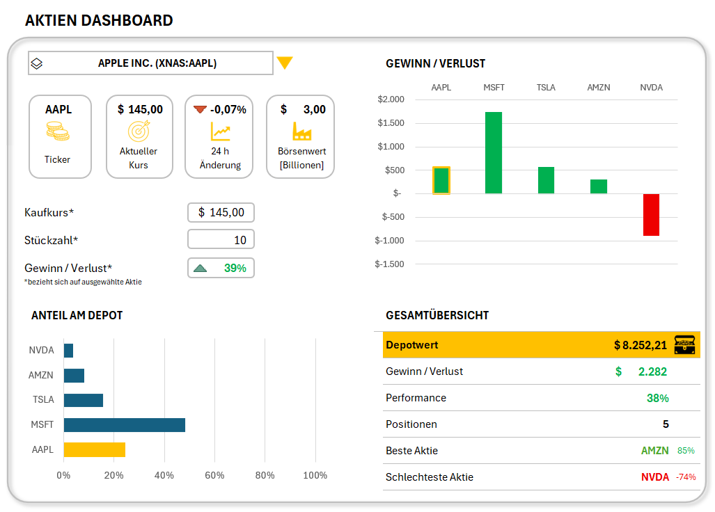Image resolution: width=715 pixels, height=512 pixels.
Task: Select the green AMZN profit bar
Action: point(598,186)
